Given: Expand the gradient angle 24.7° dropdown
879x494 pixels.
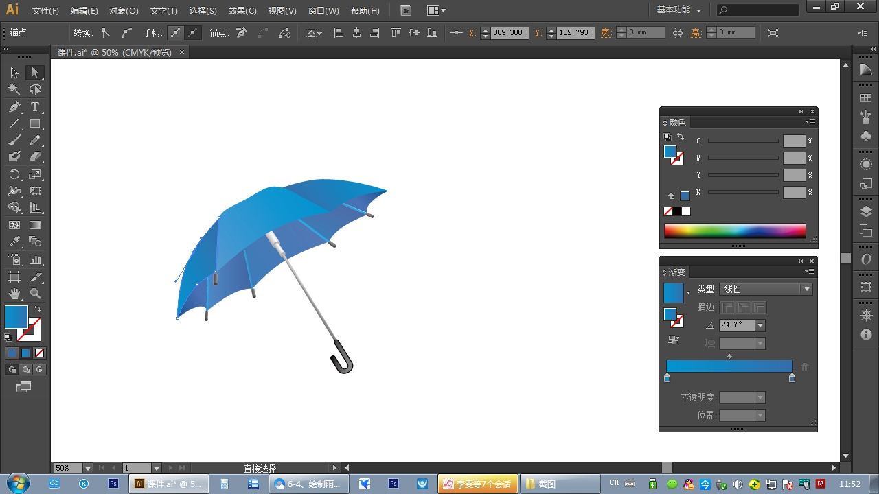Looking at the screenshot, I should pyautogui.click(x=760, y=325).
